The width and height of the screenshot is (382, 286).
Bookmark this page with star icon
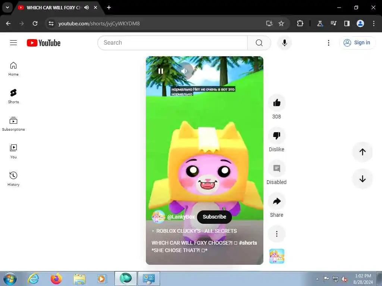point(281,23)
